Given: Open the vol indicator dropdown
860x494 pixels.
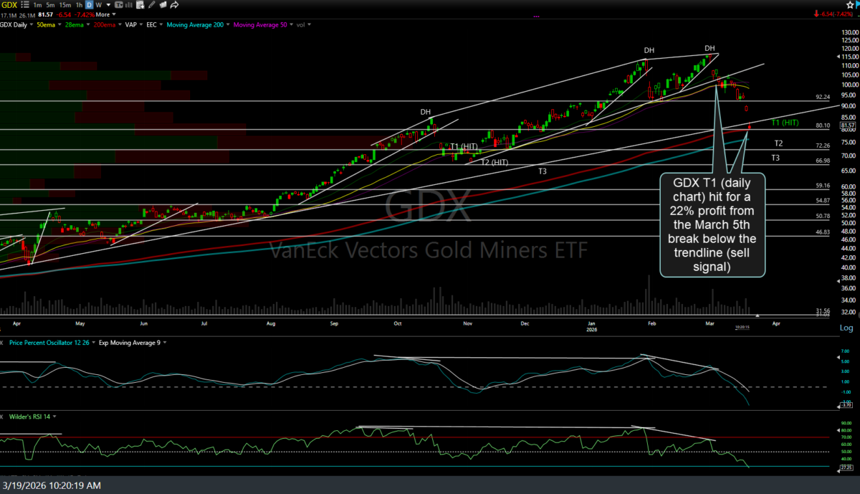Looking at the screenshot, I should point(309,24).
